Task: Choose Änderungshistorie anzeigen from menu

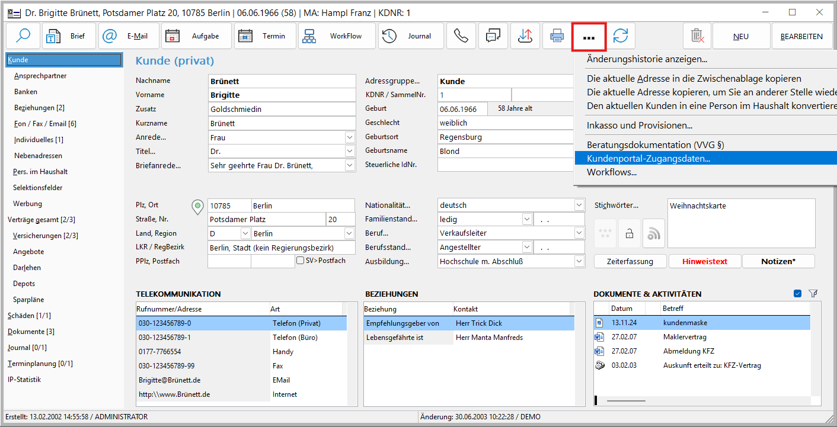Action: pyautogui.click(x=647, y=59)
